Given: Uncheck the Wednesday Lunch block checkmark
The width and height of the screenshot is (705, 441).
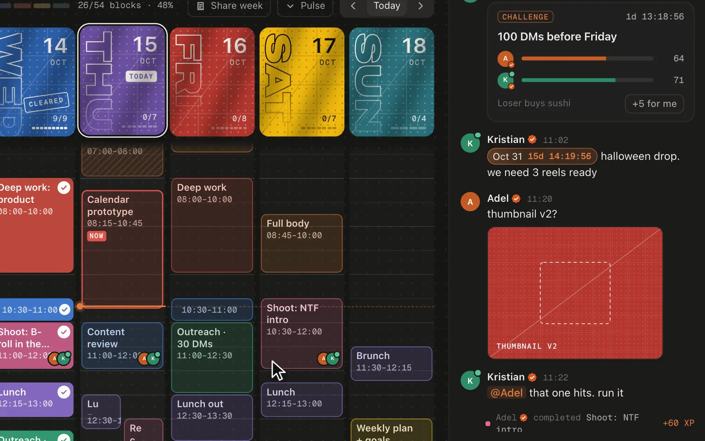Looking at the screenshot, I should 64,392.
